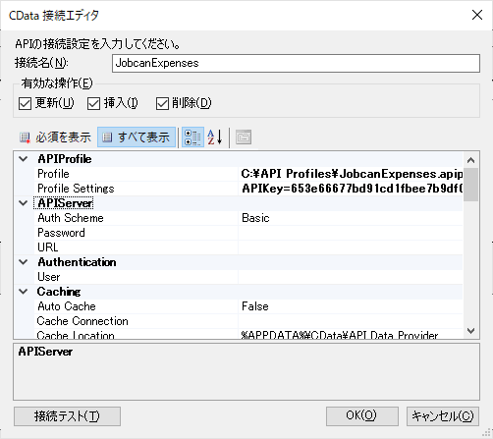The width and height of the screenshot is (493, 439).
Task: Confirm with the OK(O) button
Action: point(362,416)
